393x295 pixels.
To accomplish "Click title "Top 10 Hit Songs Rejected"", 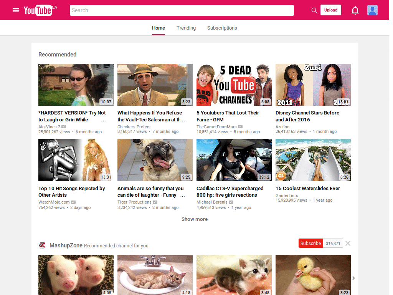I will coord(72,192).
